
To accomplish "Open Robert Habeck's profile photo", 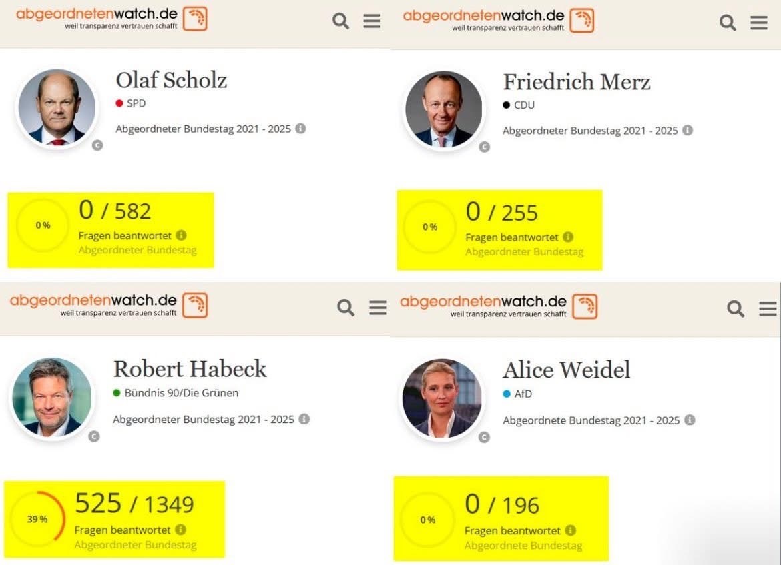I will coord(52,397).
